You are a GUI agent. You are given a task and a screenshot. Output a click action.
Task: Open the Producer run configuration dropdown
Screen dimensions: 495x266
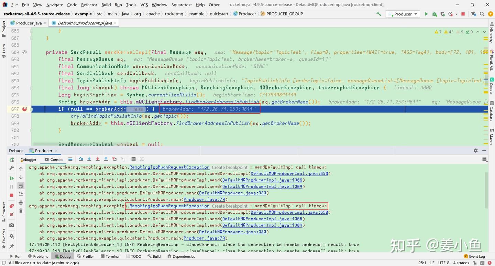tap(403, 14)
